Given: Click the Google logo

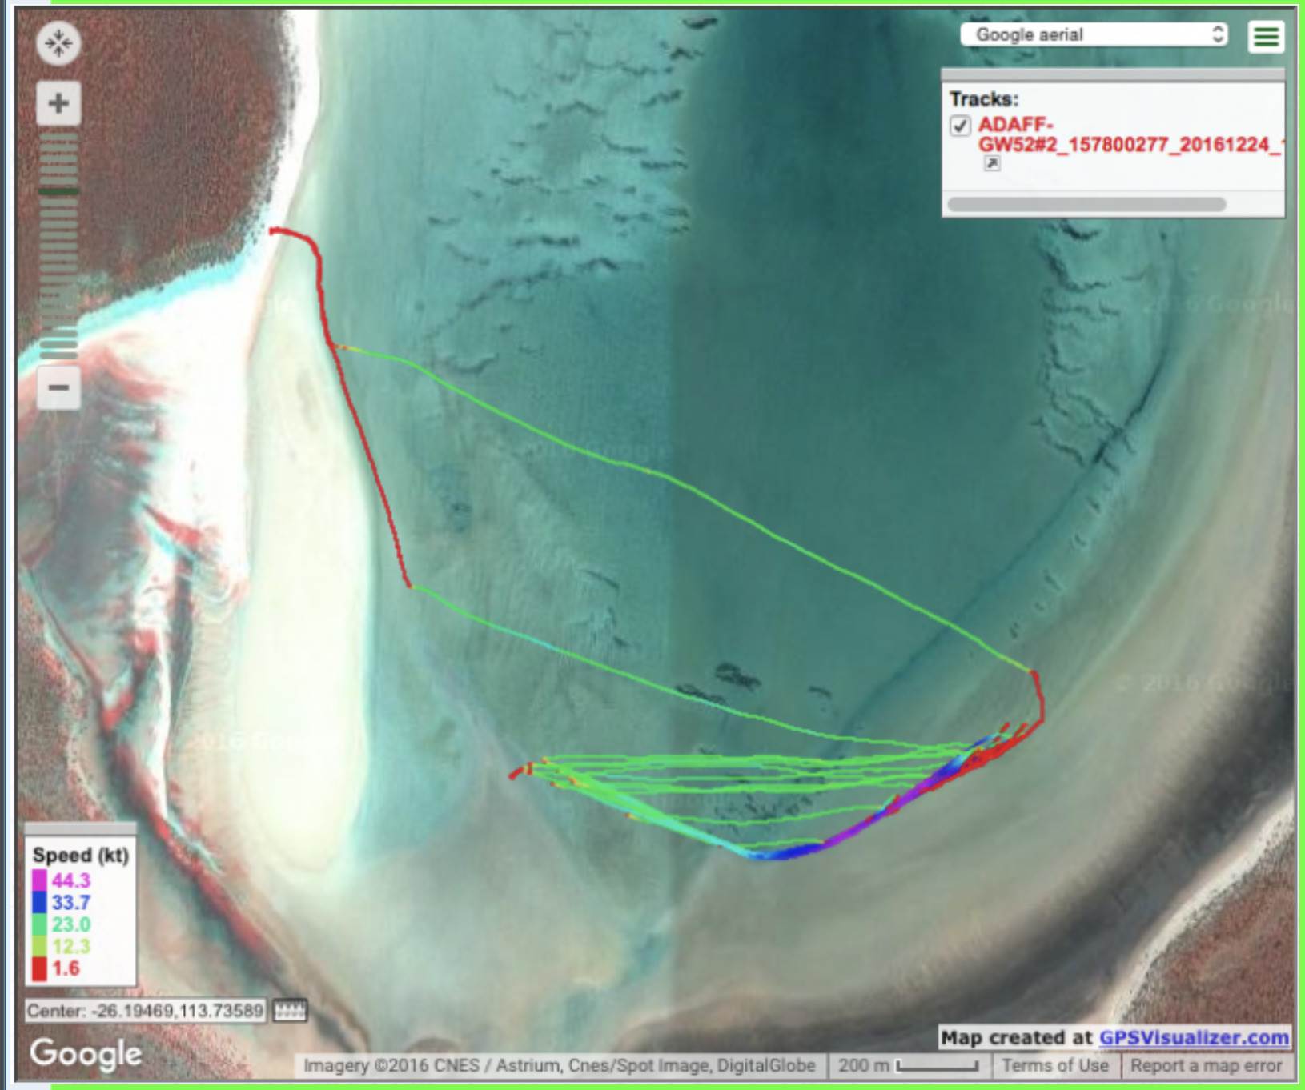Looking at the screenshot, I should click(x=86, y=1053).
